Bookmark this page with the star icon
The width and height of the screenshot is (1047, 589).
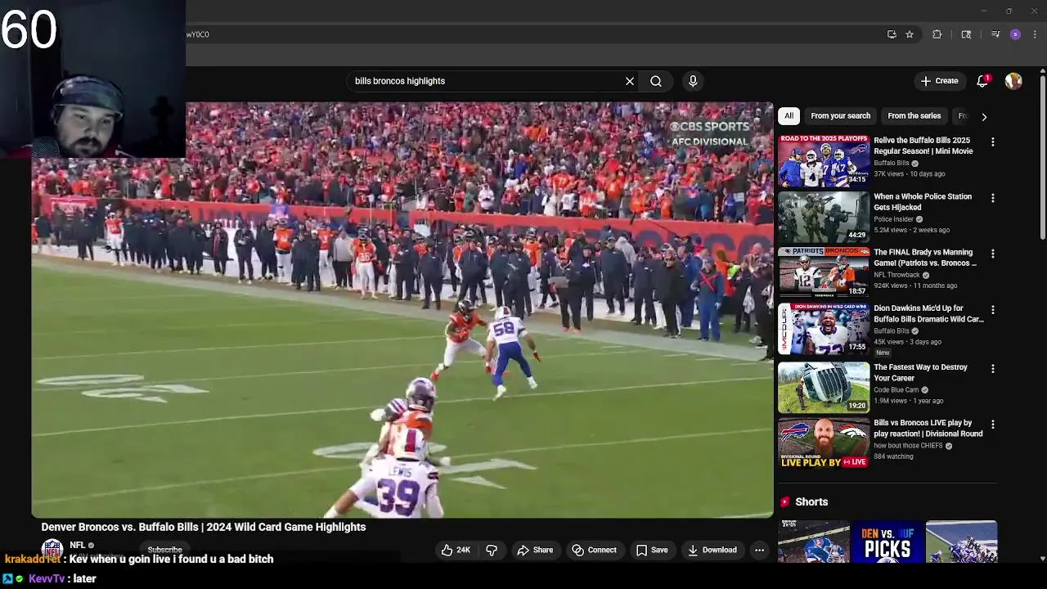click(x=910, y=34)
